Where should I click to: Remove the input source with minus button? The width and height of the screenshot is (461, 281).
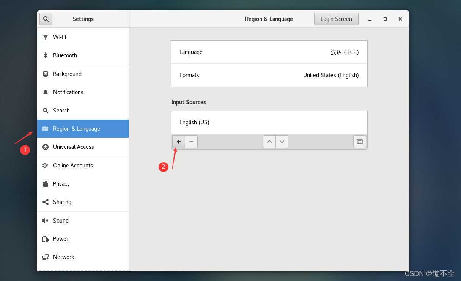pyautogui.click(x=191, y=142)
